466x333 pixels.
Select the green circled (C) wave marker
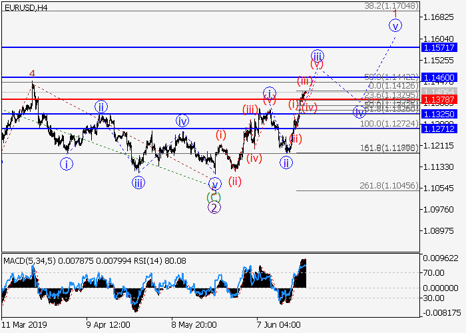pyautogui.click(x=212, y=196)
